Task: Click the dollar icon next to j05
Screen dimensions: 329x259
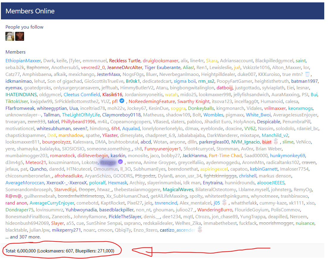Action: (x=224, y=203)
